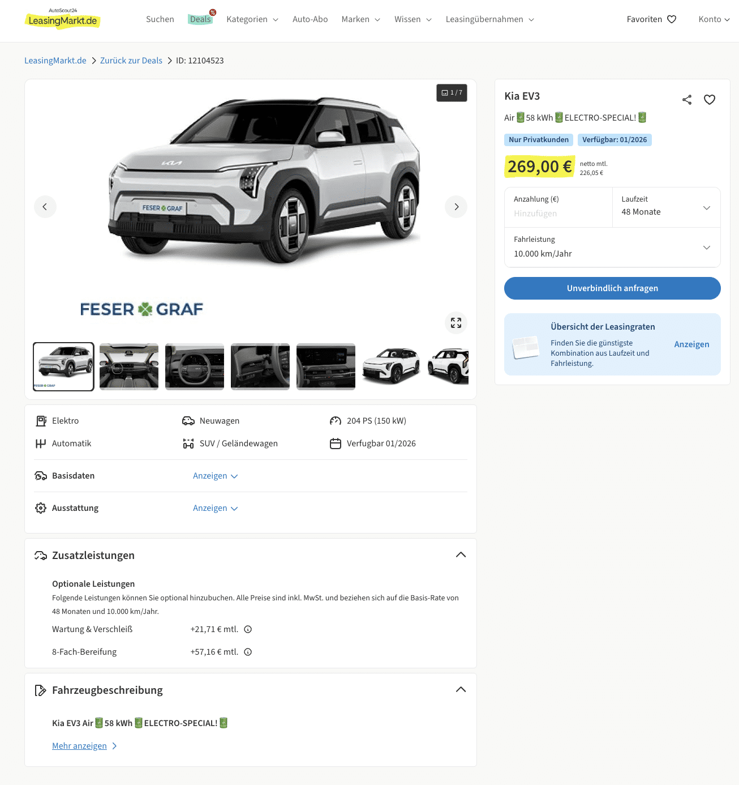Show next car photo with right arrow

click(456, 207)
